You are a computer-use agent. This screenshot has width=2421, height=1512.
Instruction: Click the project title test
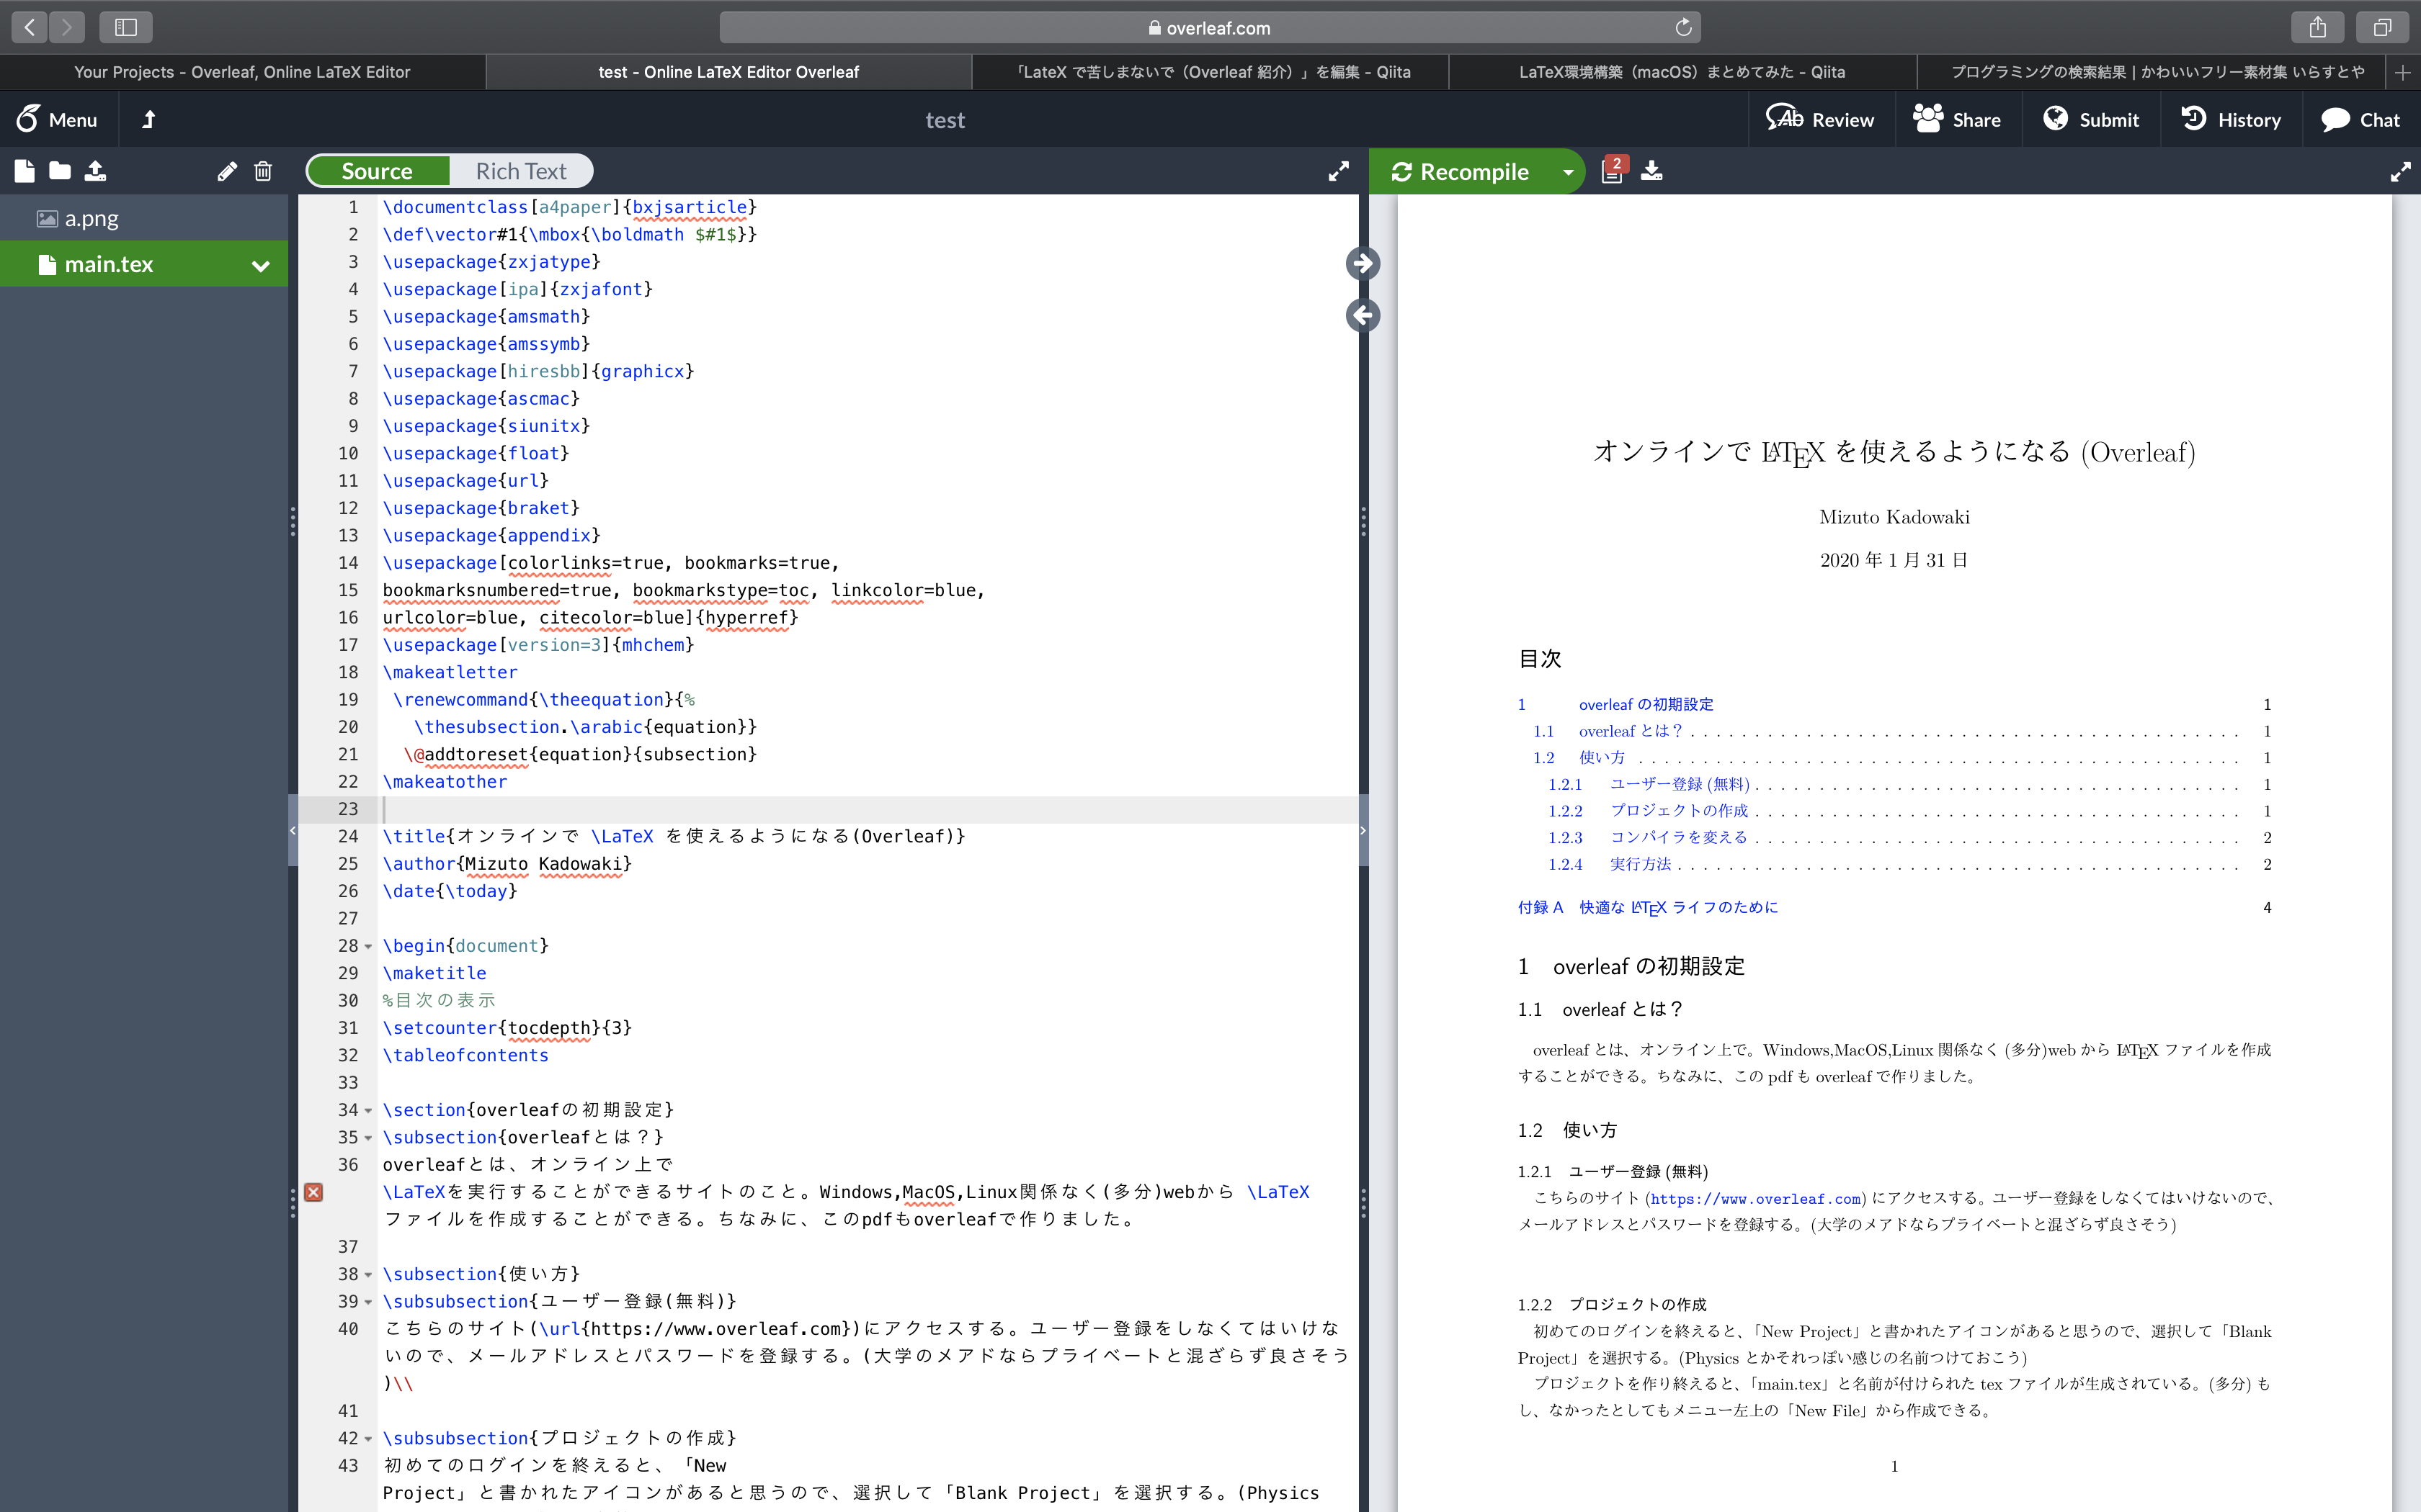pyautogui.click(x=945, y=120)
